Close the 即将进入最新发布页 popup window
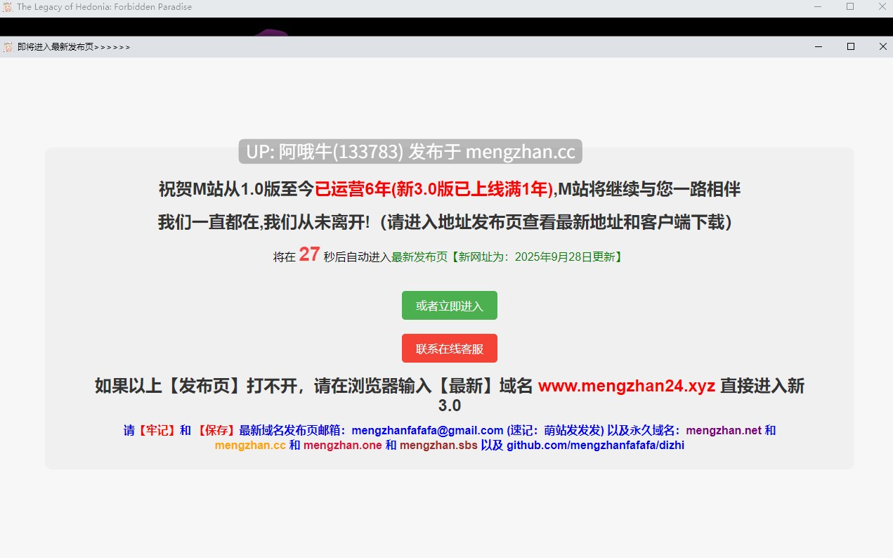This screenshot has height=558, width=893. [883, 46]
